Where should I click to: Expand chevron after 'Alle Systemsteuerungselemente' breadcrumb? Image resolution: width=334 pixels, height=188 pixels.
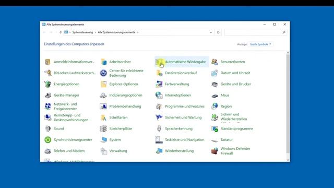pos(138,32)
